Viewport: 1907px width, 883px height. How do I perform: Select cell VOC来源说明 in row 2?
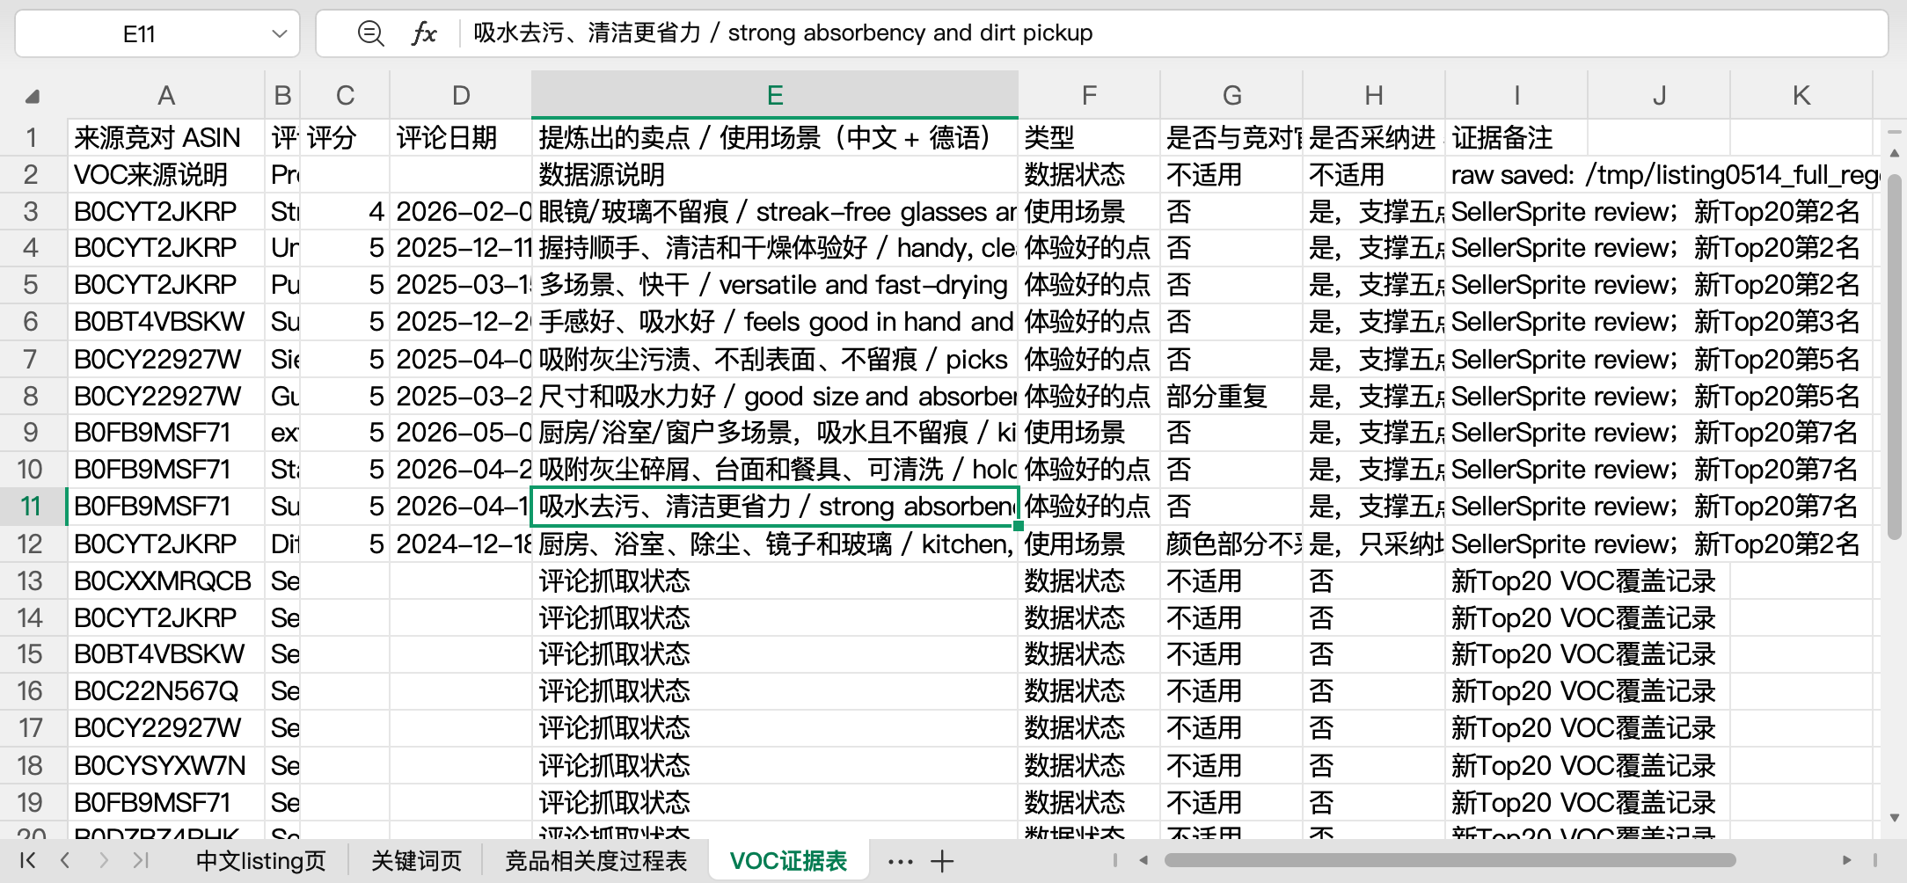pos(166,175)
